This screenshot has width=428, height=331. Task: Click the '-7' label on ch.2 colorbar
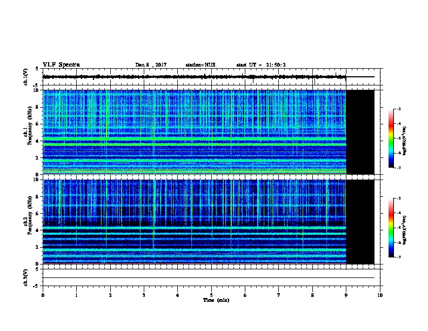(398, 257)
